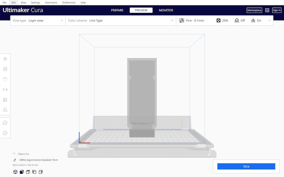Screen dimensions: 284x177
Task: Choose Extruder 2 button
Action: pyautogui.click(x=5, y=133)
